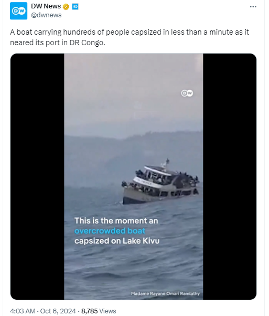This screenshot has height=316, width=269.
Task: Click the left black letterbox area of the video
Action: (x=37, y=176)
